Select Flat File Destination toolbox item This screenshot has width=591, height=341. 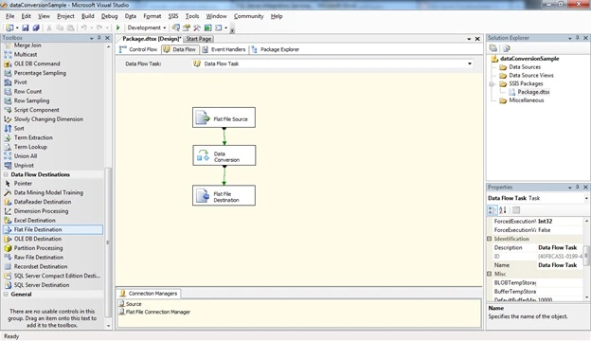coord(53,229)
